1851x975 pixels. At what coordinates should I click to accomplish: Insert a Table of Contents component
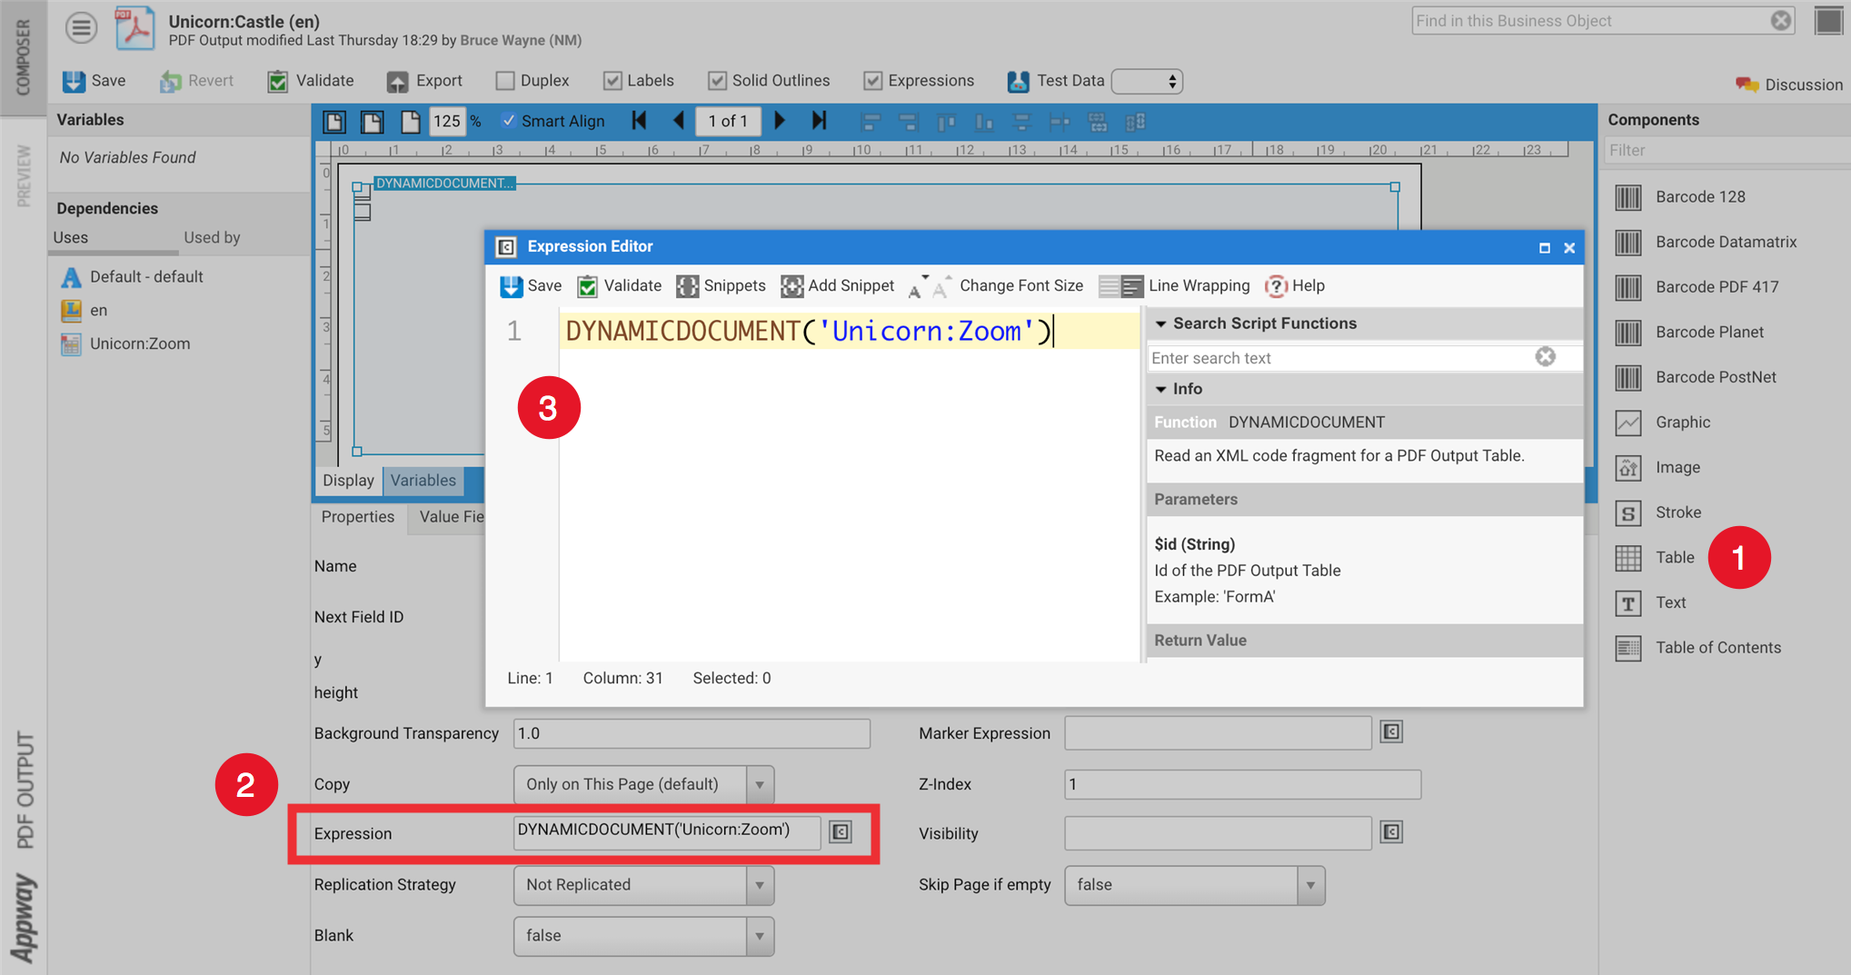point(1717,647)
